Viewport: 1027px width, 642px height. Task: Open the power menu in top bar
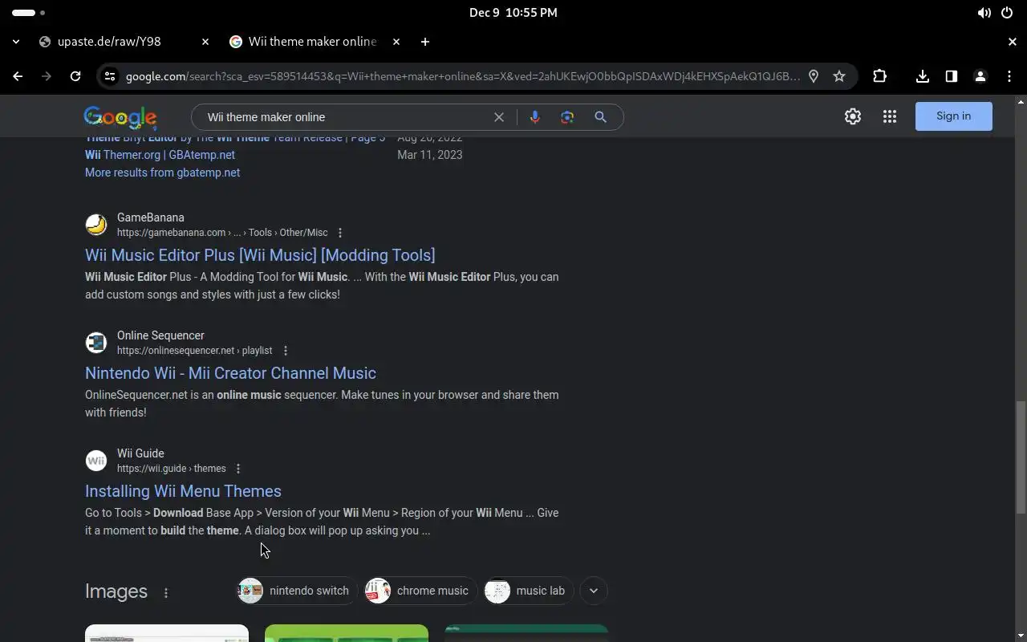tap(1007, 13)
